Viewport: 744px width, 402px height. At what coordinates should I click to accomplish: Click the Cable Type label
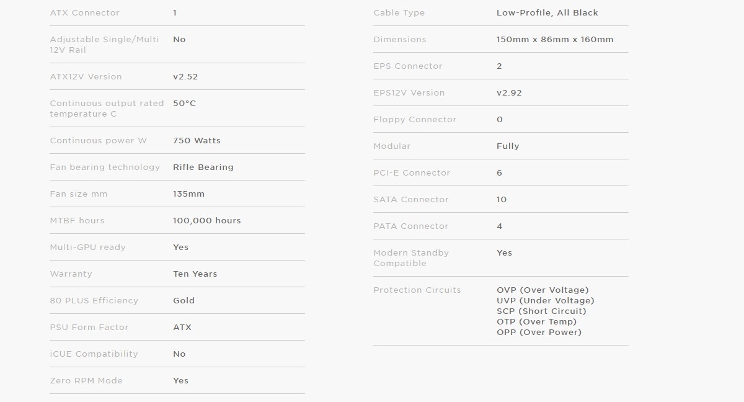[x=399, y=12]
